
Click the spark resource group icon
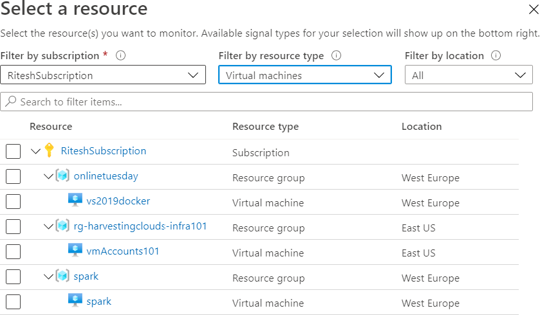62,276
